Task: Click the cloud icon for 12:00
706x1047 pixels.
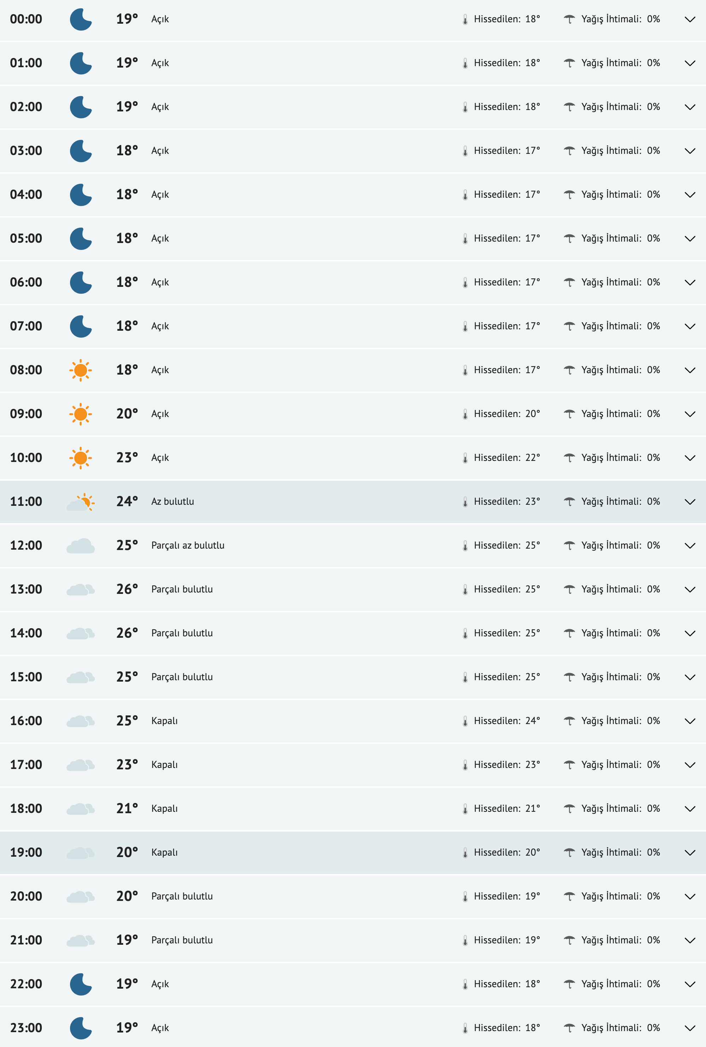Action: 81,545
